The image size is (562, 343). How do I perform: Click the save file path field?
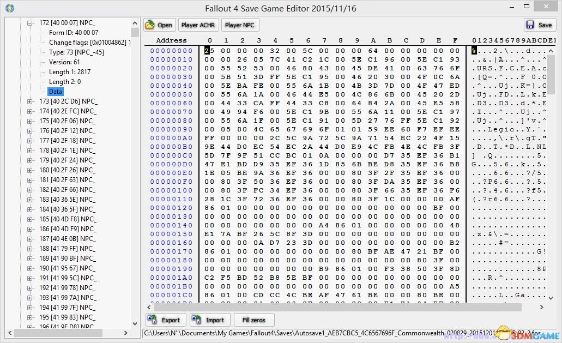point(349,333)
